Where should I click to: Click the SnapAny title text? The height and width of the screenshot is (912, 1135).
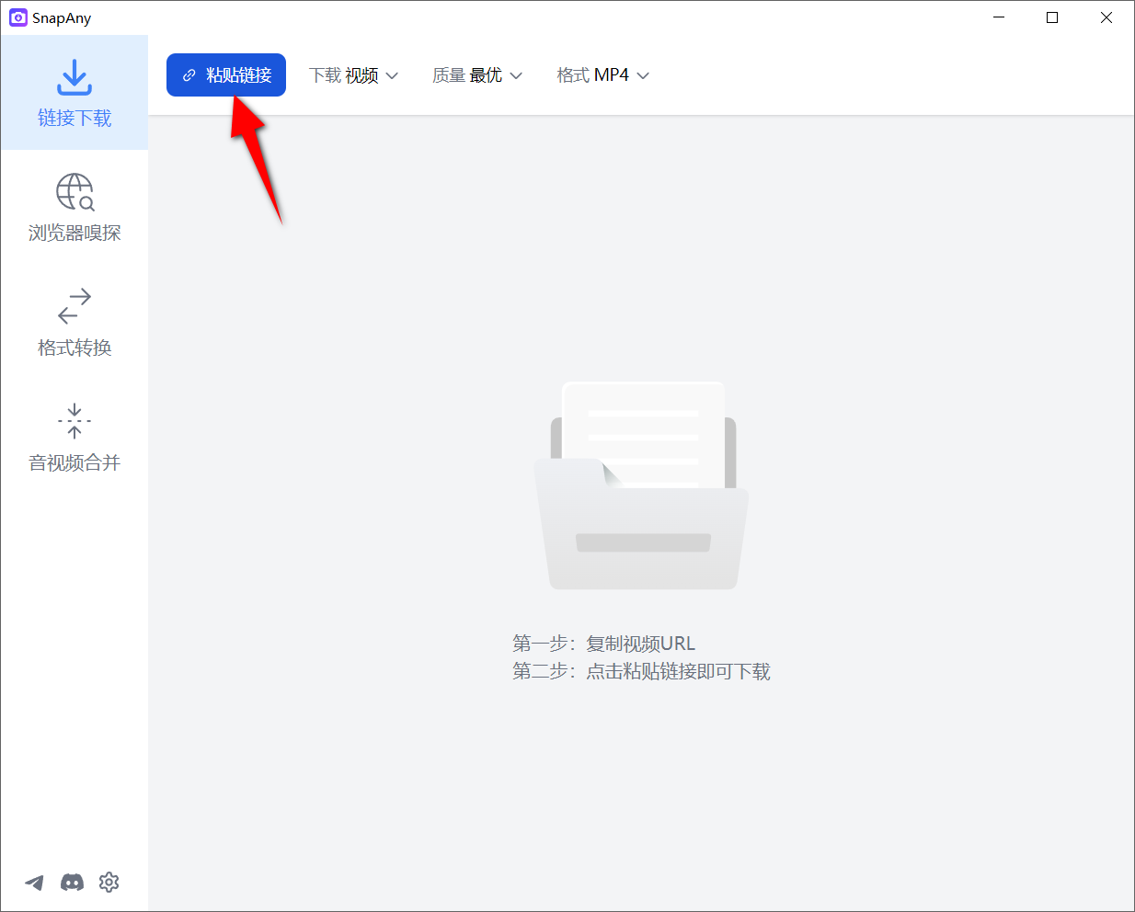[61, 17]
